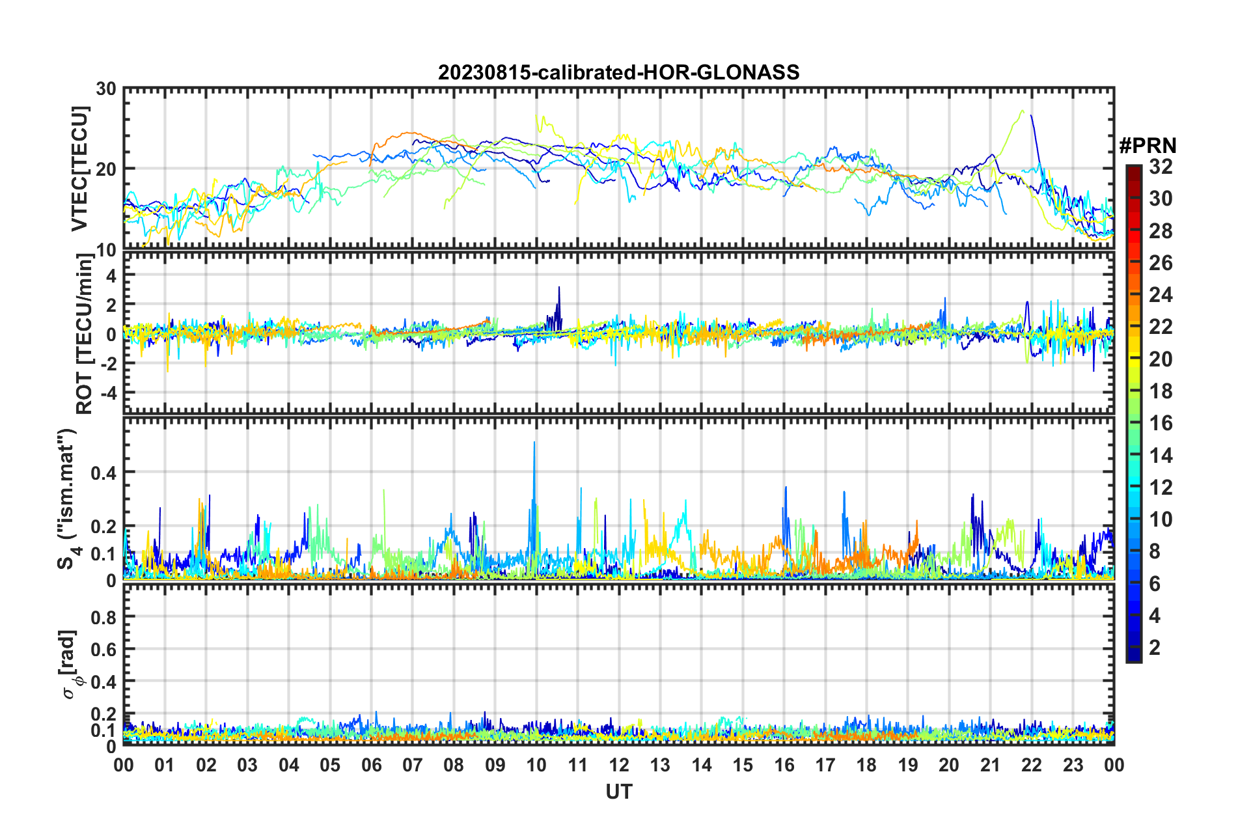Viewport: 1238px width, 828px height.
Task: Click x-axis tick label 06
Action: (x=371, y=765)
